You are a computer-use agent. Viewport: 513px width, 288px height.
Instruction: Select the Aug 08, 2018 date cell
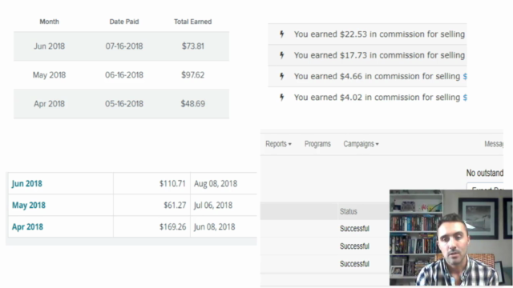tap(216, 183)
